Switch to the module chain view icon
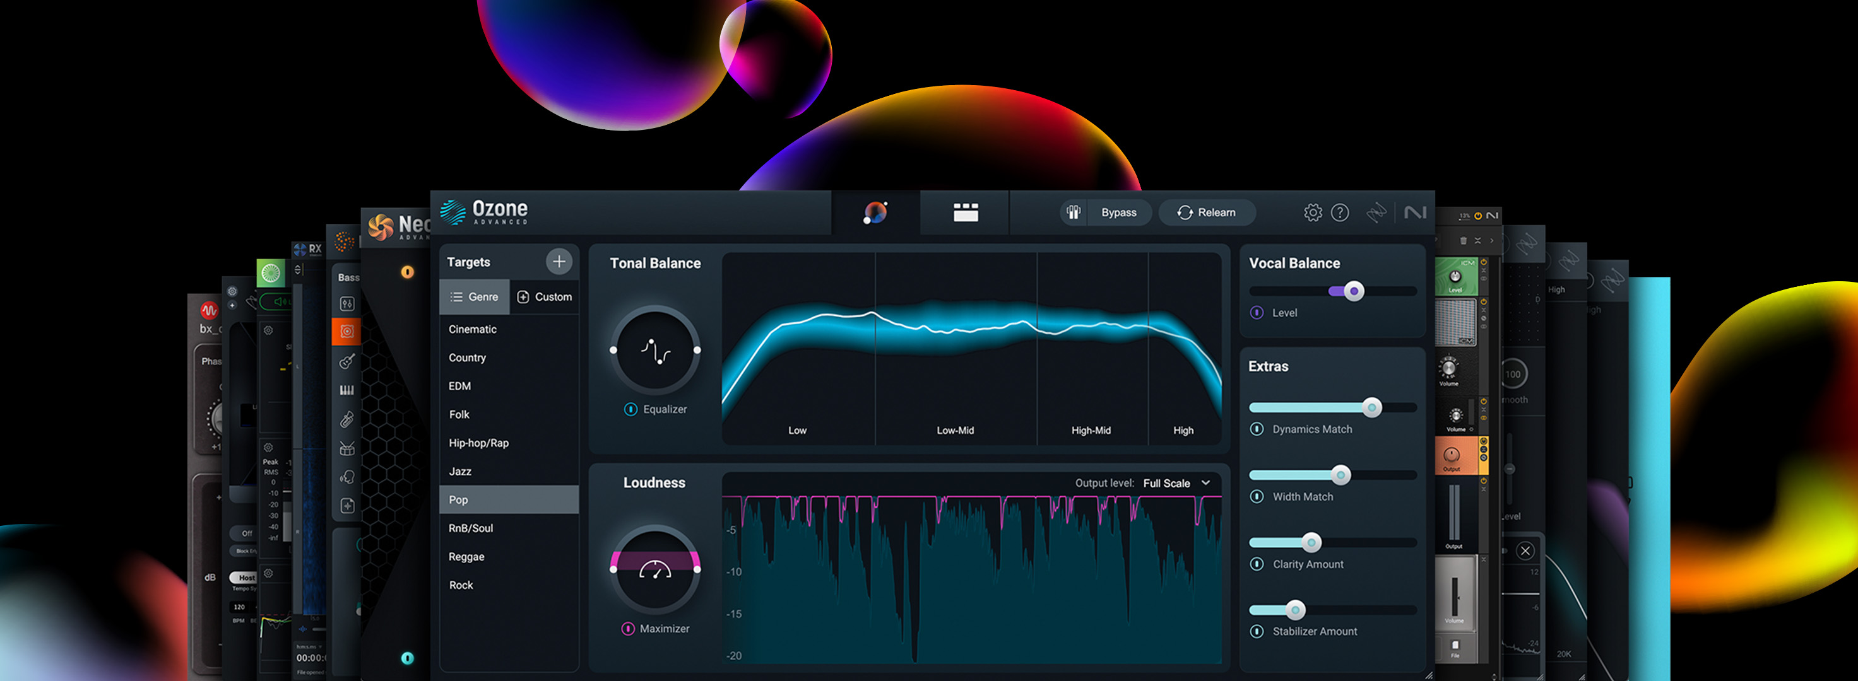The width and height of the screenshot is (1858, 681). 965,212
